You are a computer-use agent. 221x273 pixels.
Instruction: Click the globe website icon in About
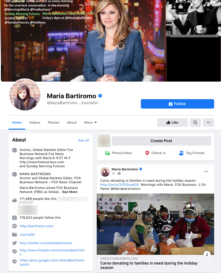tap(15, 226)
